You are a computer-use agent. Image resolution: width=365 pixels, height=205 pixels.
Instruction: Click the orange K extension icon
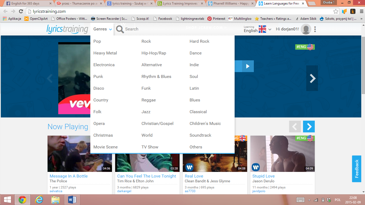point(353,11)
